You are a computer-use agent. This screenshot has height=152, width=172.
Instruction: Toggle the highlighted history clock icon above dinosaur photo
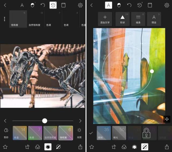(53, 5)
